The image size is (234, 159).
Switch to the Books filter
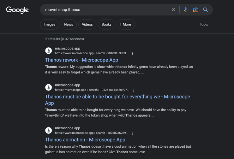tap(106, 25)
